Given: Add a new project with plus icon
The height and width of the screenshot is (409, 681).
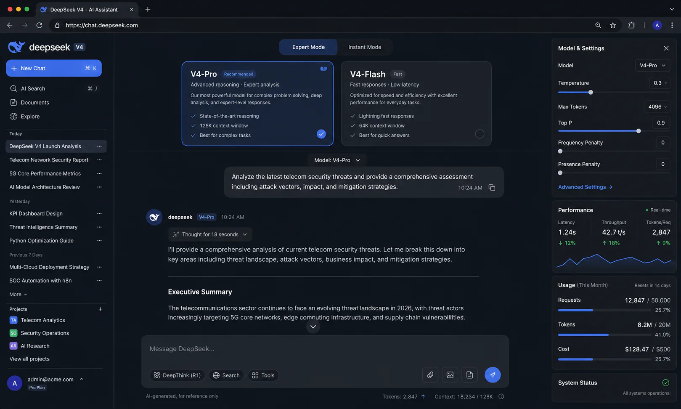Looking at the screenshot, I should click(100, 309).
